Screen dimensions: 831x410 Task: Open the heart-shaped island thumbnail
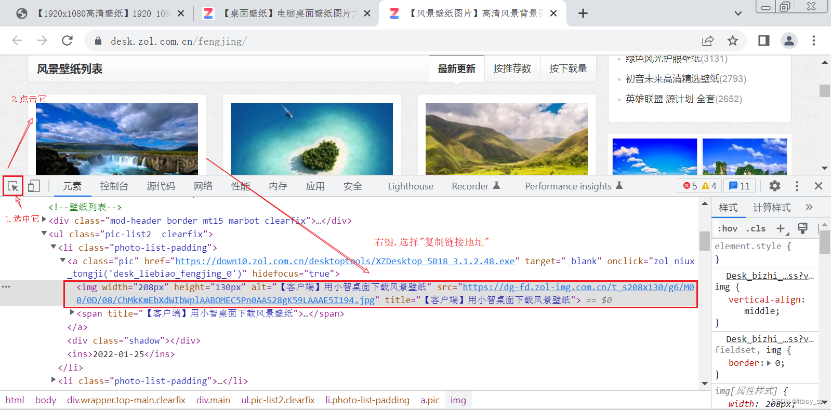(x=312, y=139)
